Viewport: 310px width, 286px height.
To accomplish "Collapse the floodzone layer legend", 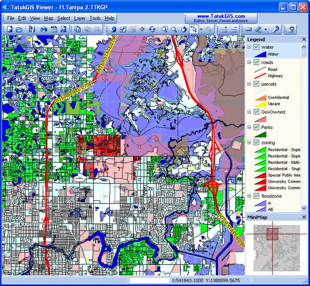I will click(249, 196).
